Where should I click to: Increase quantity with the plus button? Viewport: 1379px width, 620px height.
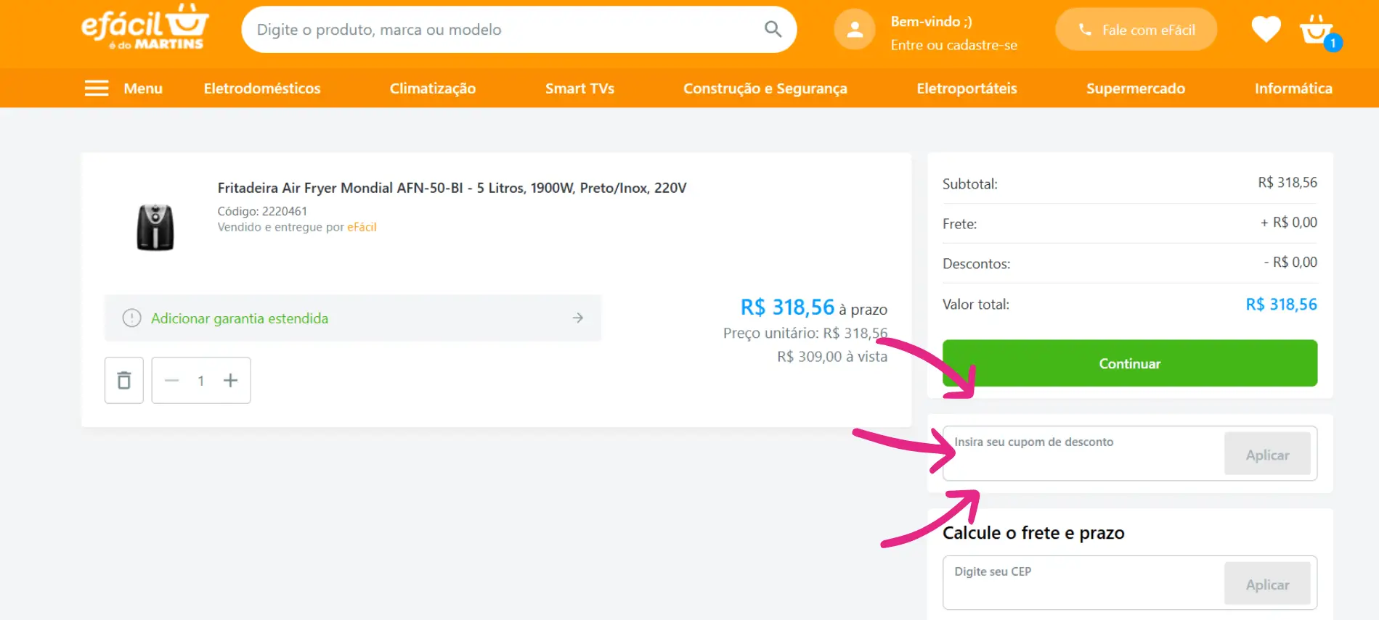tap(230, 380)
